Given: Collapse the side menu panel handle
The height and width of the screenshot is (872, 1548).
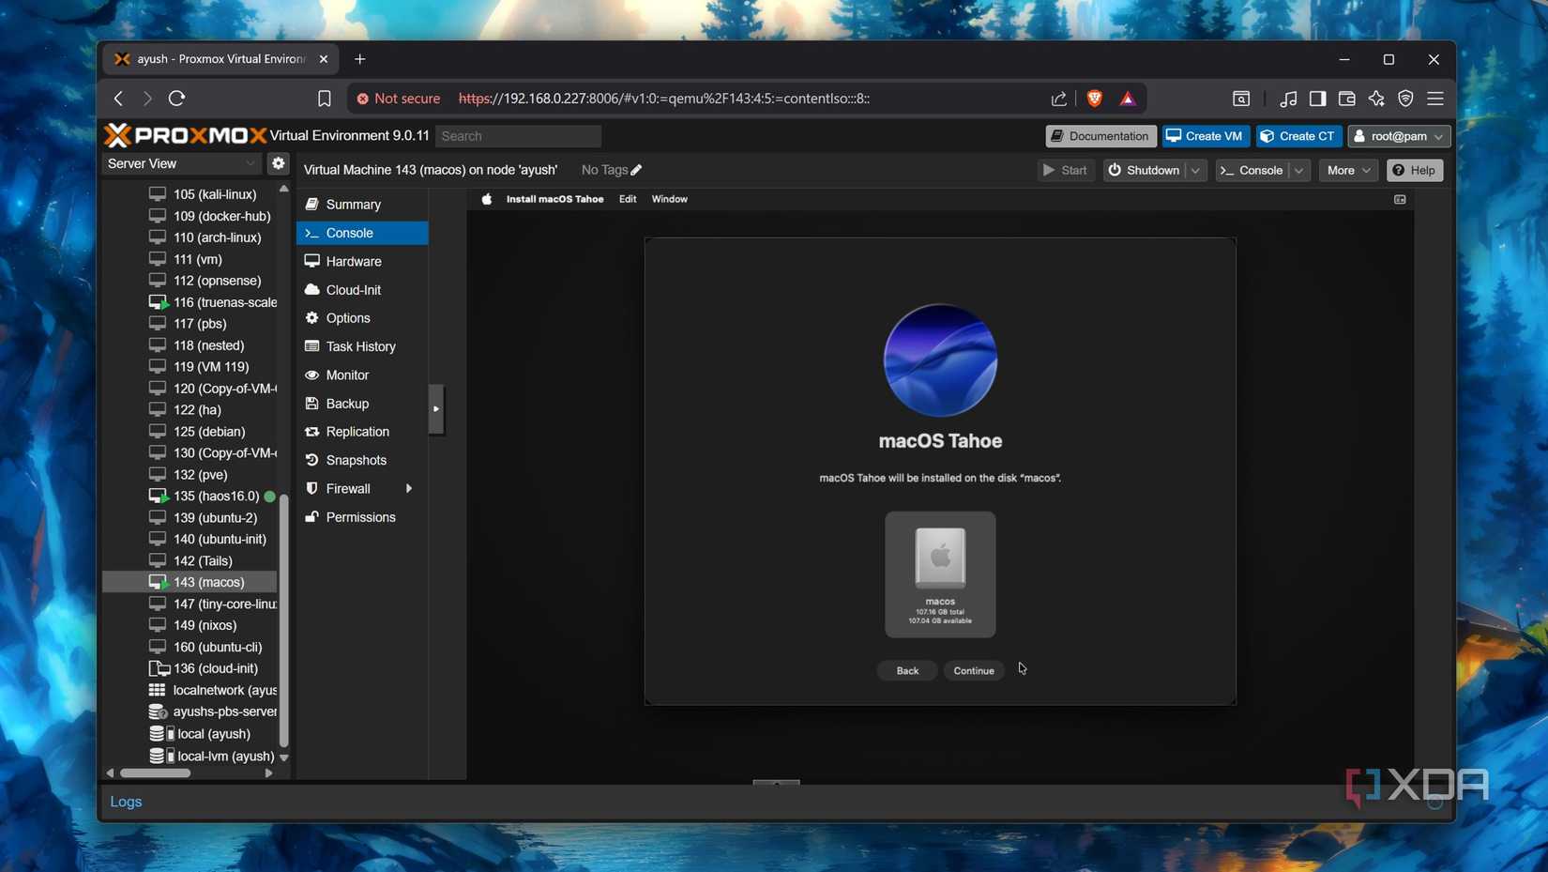Looking at the screenshot, I should pyautogui.click(x=436, y=409).
